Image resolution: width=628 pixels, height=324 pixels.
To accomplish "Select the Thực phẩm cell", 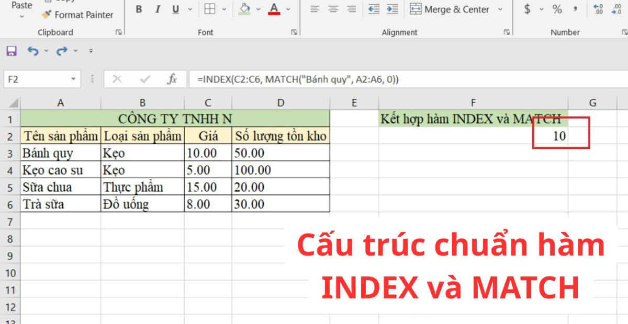I will (x=143, y=187).
